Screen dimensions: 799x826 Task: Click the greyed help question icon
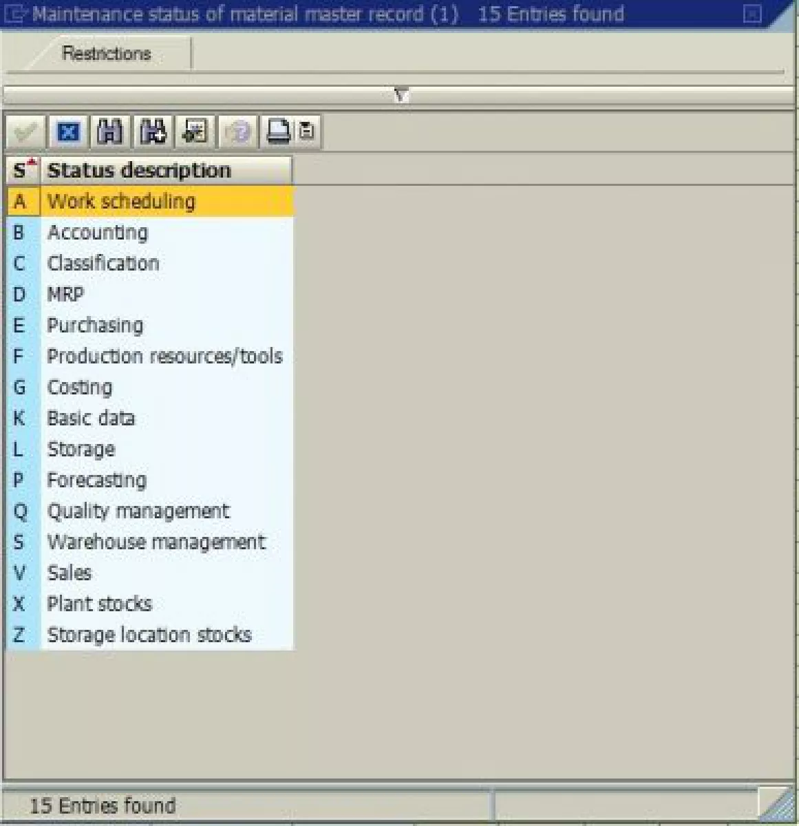click(238, 131)
